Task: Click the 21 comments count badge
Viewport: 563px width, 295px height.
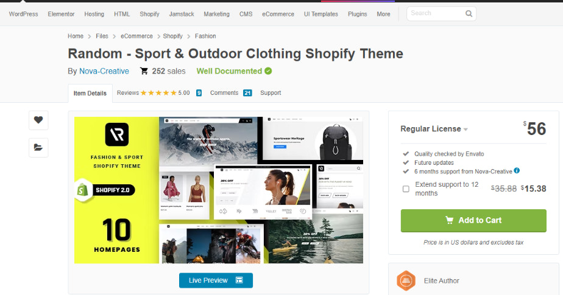Action: click(x=247, y=93)
